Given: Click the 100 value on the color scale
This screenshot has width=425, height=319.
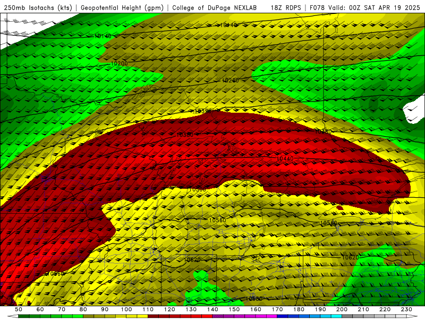Looking at the screenshot, I should [126, 309].
